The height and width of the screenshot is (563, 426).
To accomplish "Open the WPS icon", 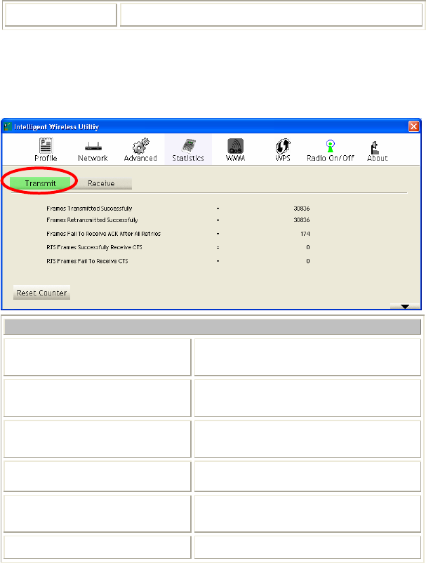I will pos(283,150).
